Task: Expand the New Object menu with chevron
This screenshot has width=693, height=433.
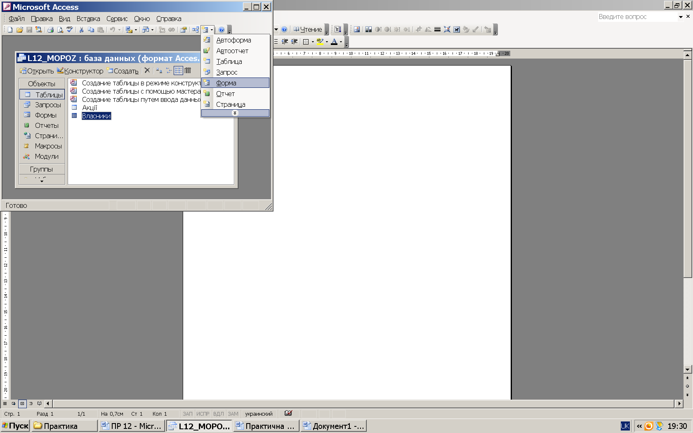Action: click(x=235, y=113)
